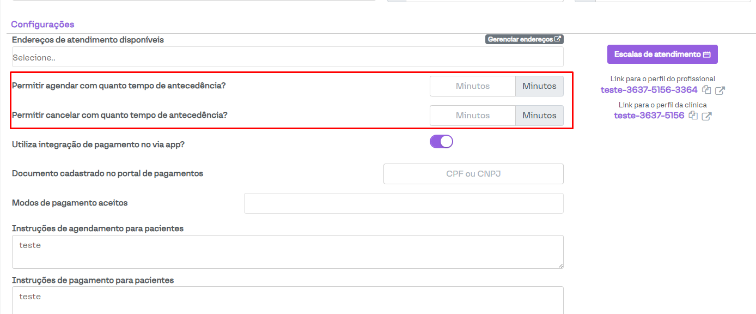
Task: Disable the via app payment integration toggle
Action: point(441,142)
